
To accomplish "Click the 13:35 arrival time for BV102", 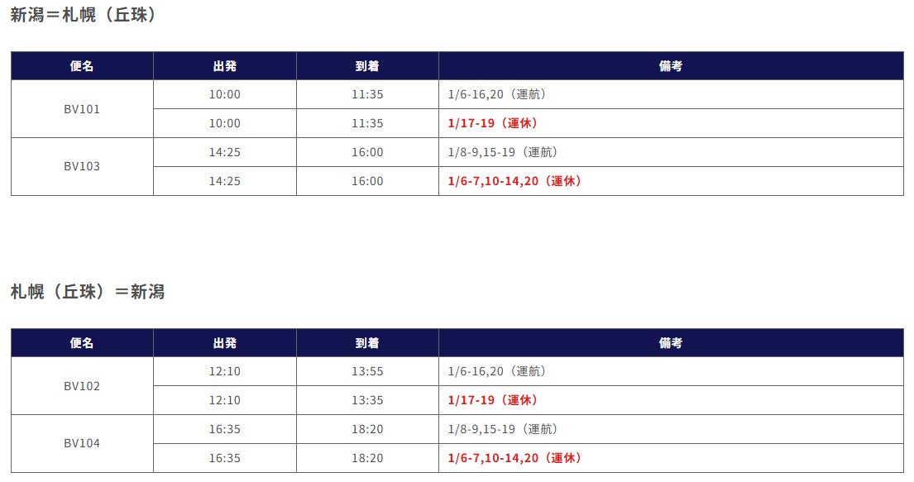I will [367, 400].
